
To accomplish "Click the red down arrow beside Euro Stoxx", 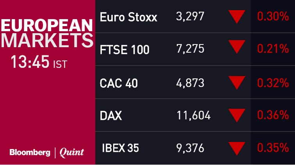I will 237,17.
